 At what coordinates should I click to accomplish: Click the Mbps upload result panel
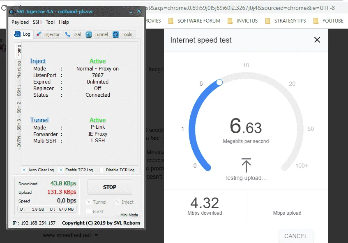click(287, 206)
